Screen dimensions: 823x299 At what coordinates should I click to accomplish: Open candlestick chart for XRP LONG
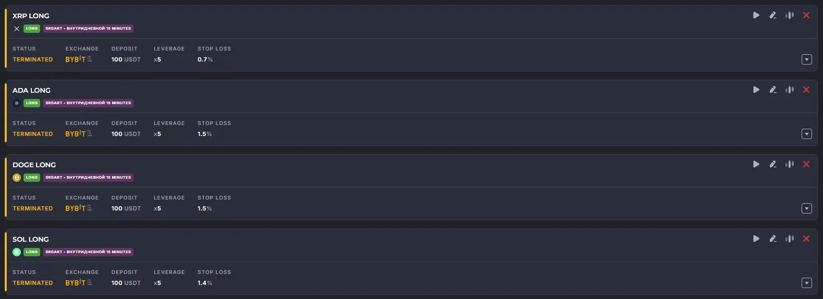790,15
